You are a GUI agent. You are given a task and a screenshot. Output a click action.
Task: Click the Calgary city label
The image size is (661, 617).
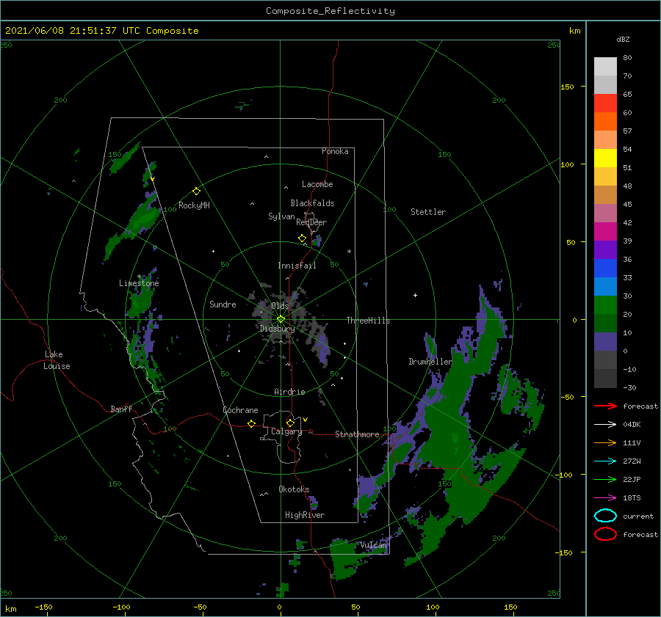(x=286, y=431)
